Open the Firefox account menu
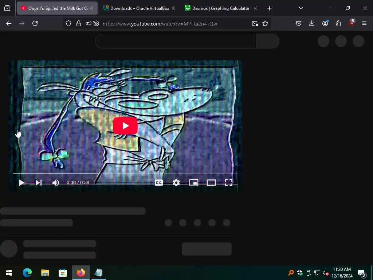373x280 pixels. click(325, 23)
